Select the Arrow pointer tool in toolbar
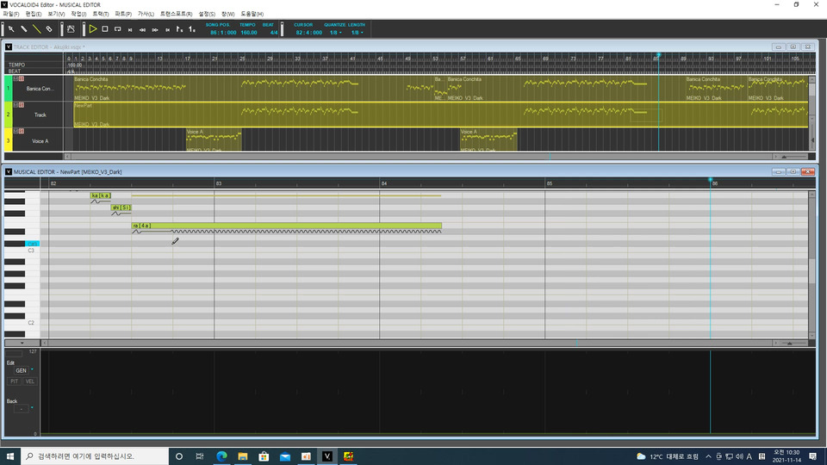The height and width of the screenshot is (465, 827). (11, 29)
